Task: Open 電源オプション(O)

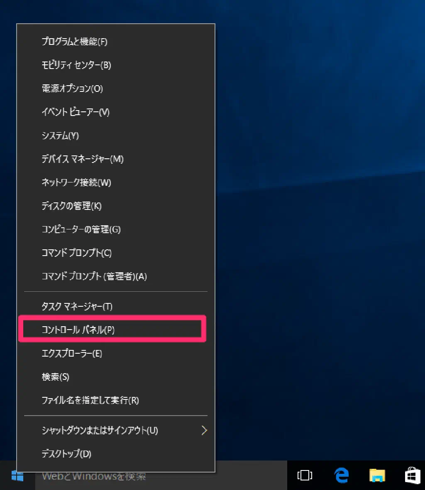Action: [72, 89]
